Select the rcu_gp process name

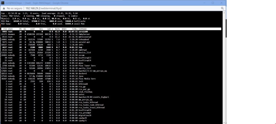pos(82,87)
